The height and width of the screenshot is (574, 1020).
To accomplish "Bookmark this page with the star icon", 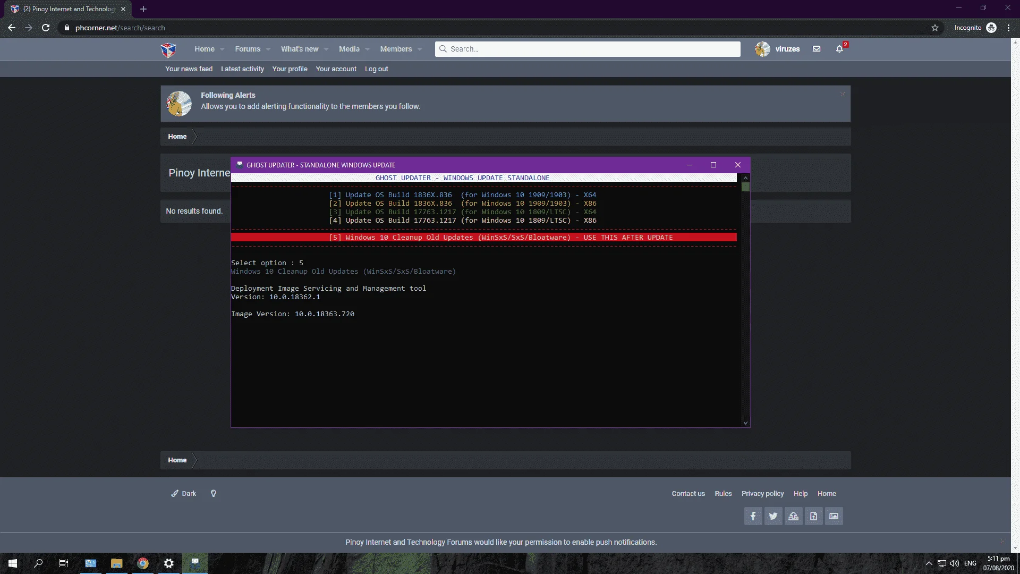I will coord(935,28).
